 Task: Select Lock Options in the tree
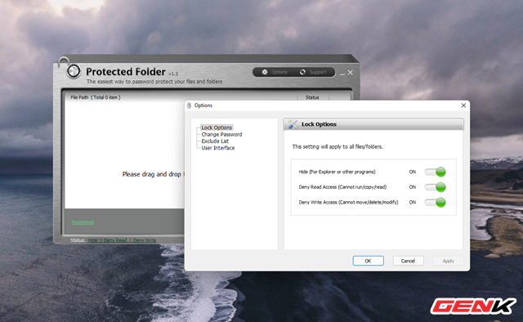point(217,127)
